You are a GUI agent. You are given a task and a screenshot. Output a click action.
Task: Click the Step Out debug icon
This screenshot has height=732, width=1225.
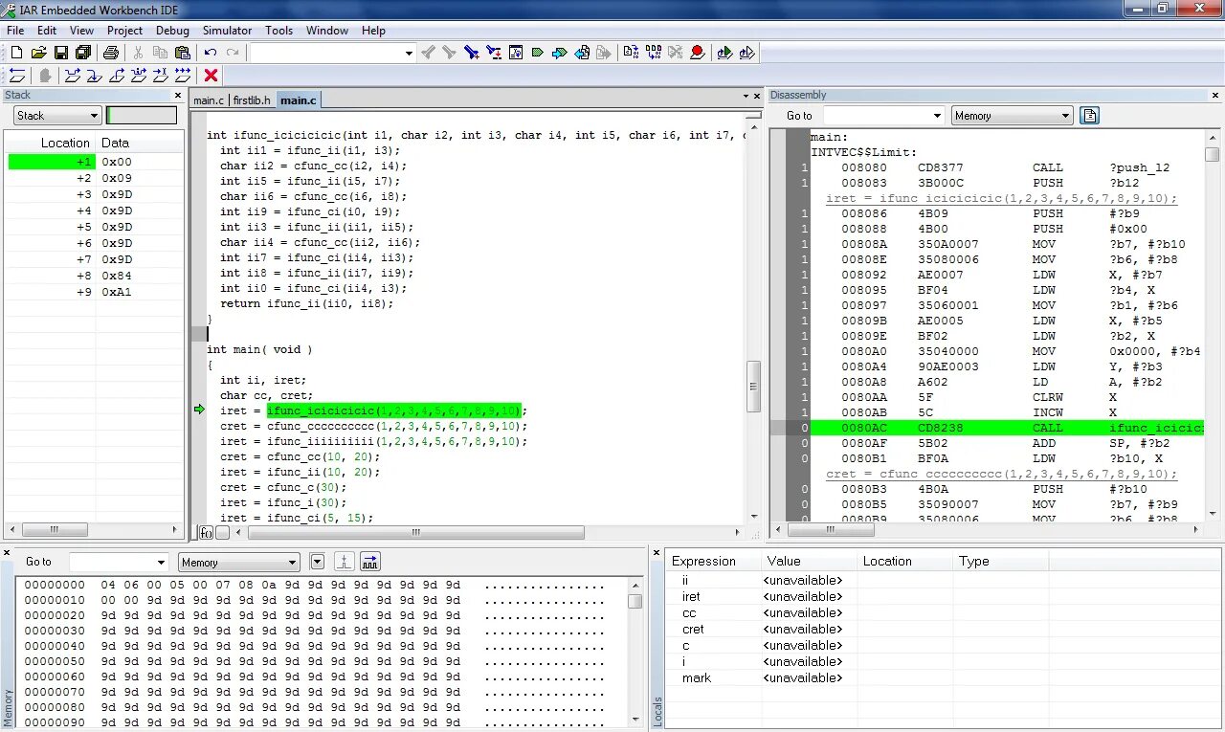click(x=117, y=76)
